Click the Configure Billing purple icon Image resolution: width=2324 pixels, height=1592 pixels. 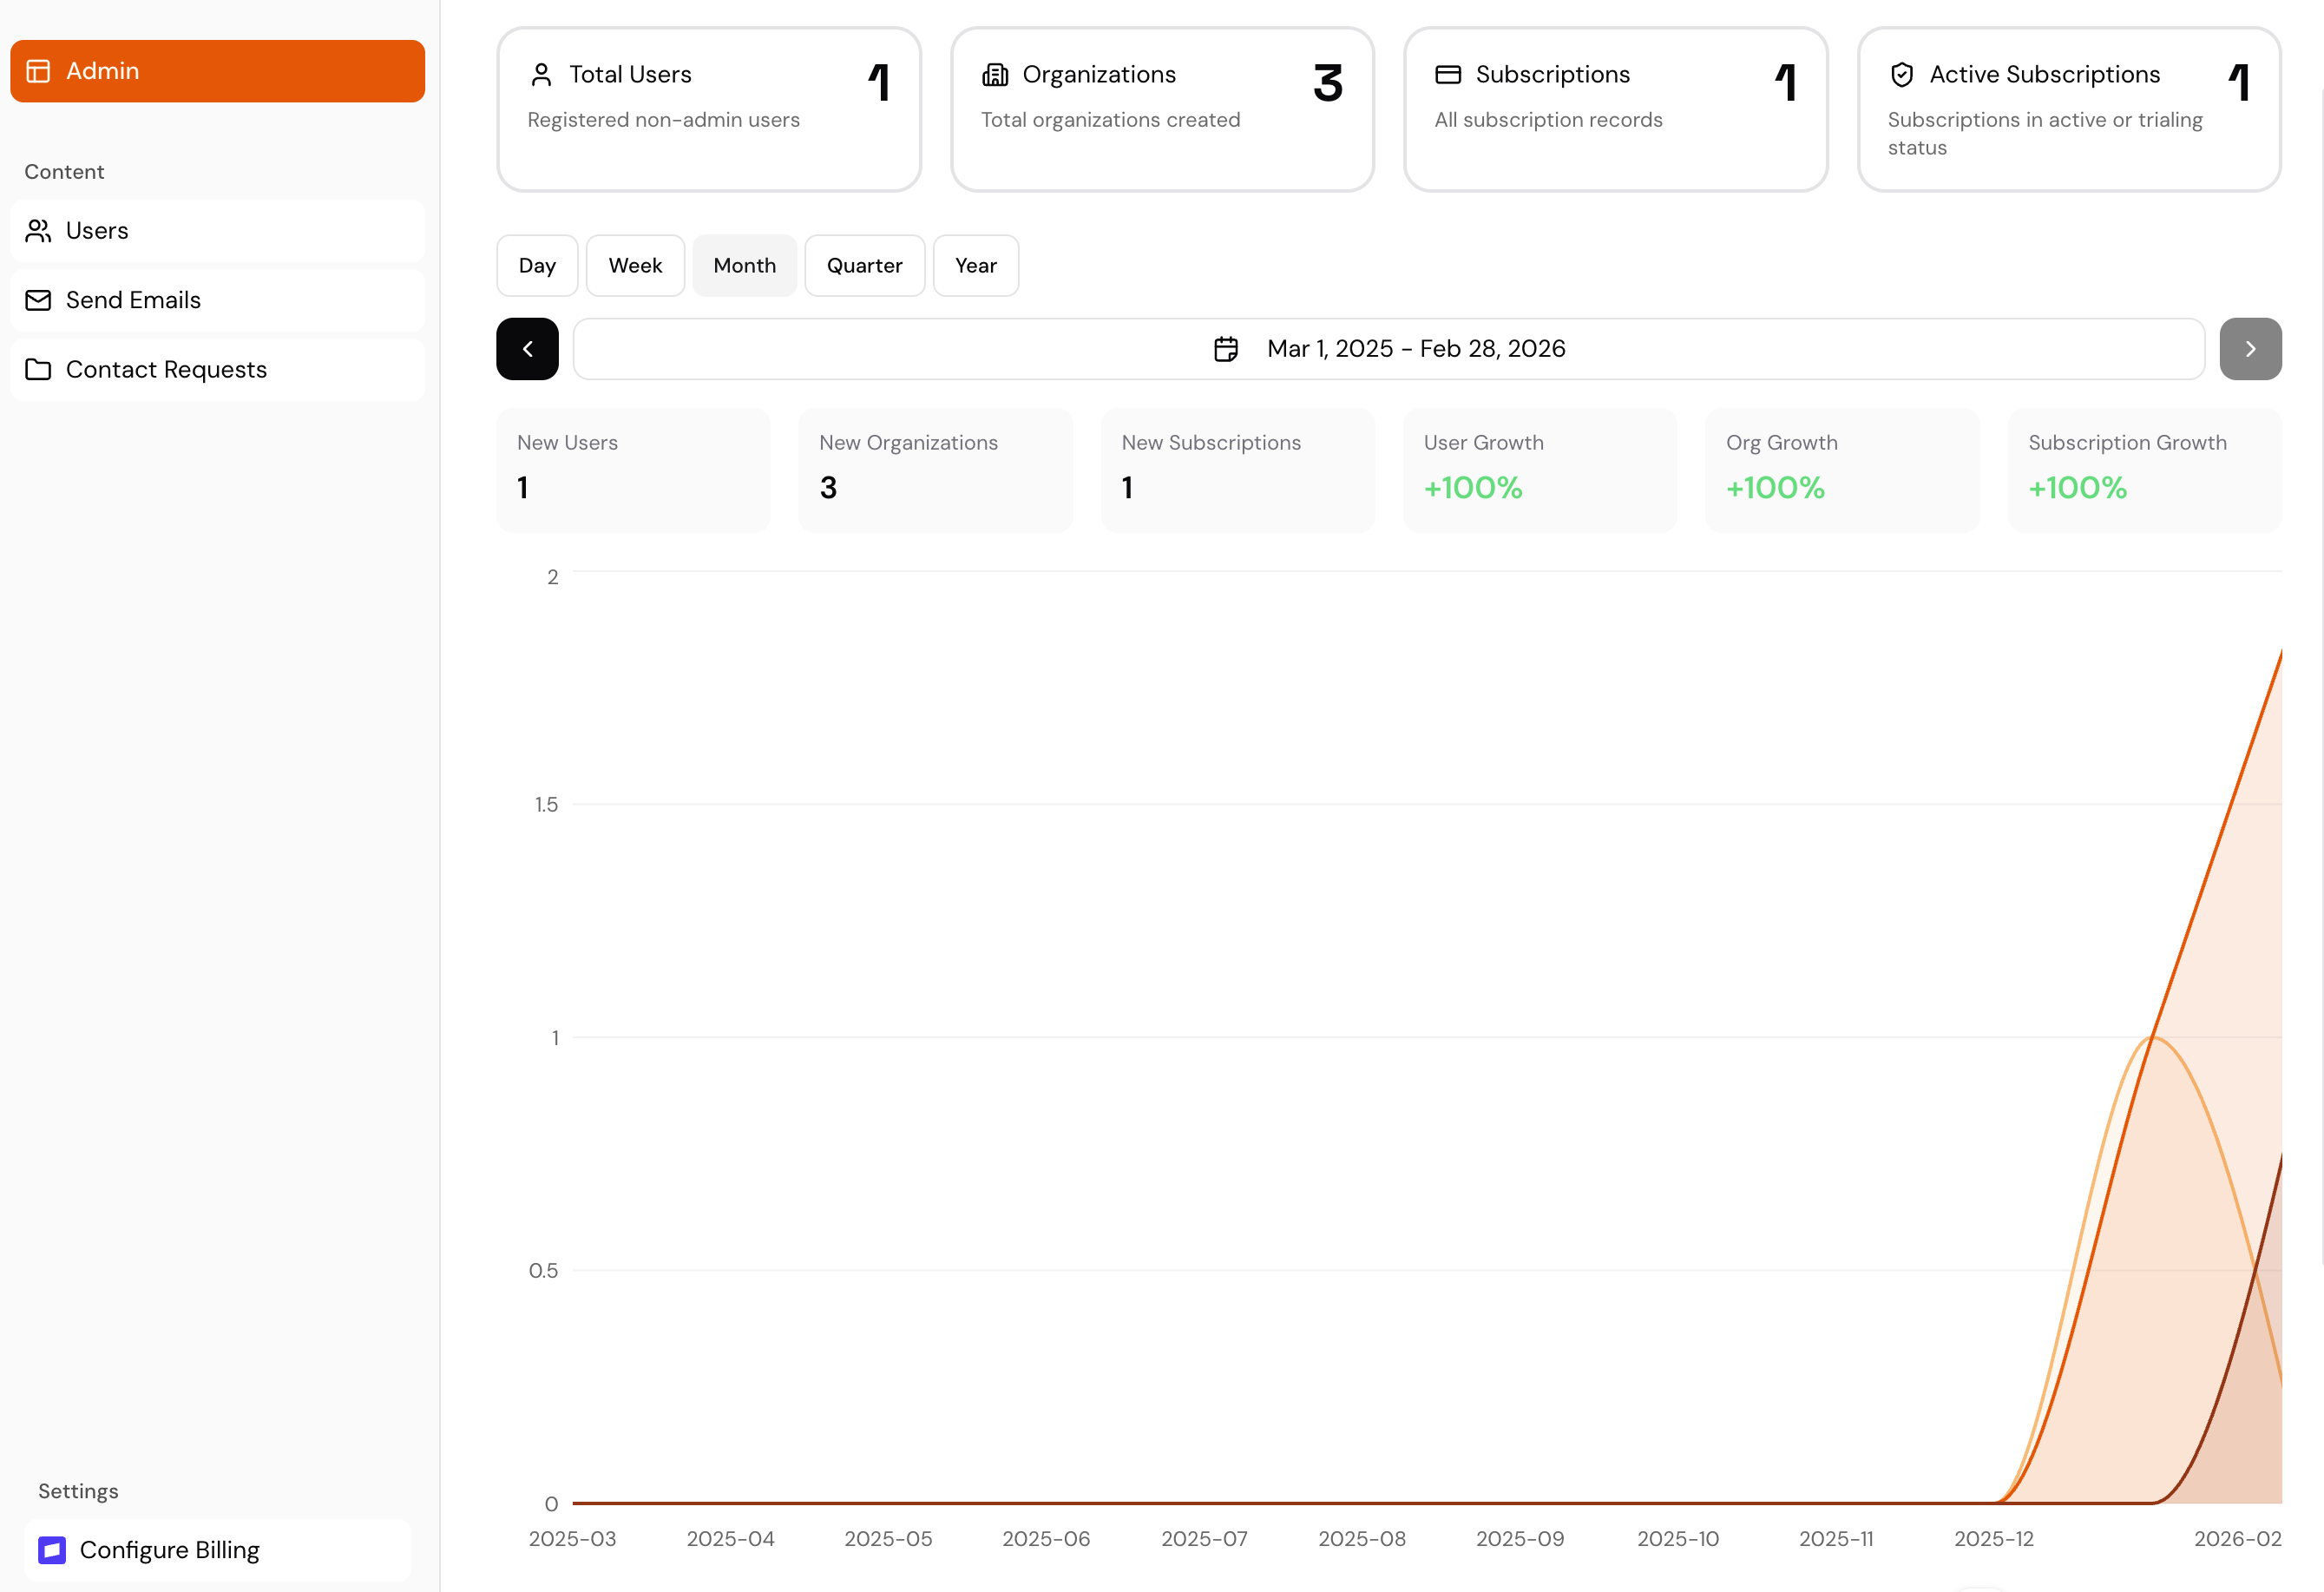click(52, 1550)
